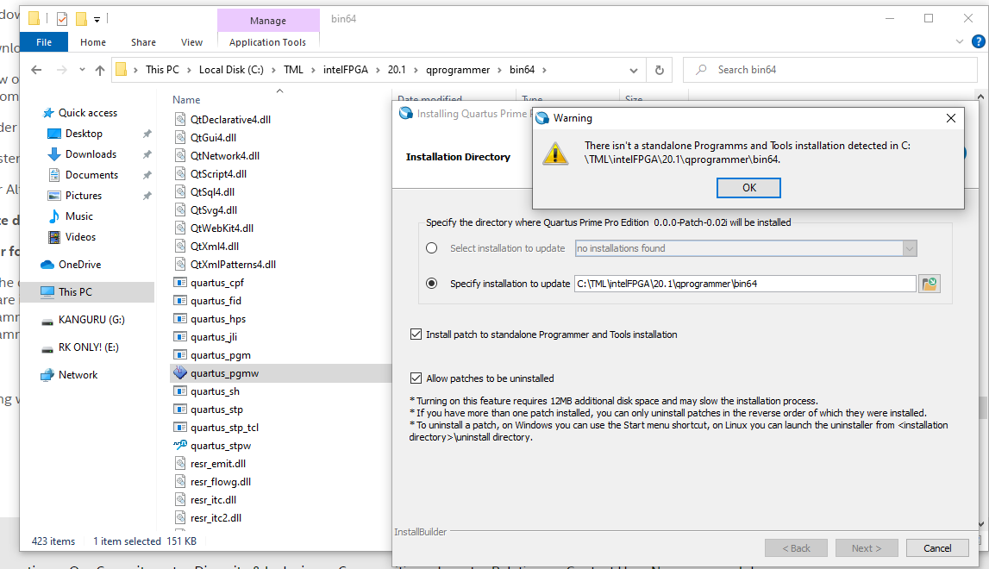Open the 'no installations found' dropdown

(x=909, y=248)
